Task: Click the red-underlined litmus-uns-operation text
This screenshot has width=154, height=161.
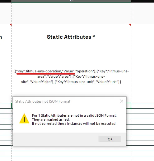Action: click(44, 71)
